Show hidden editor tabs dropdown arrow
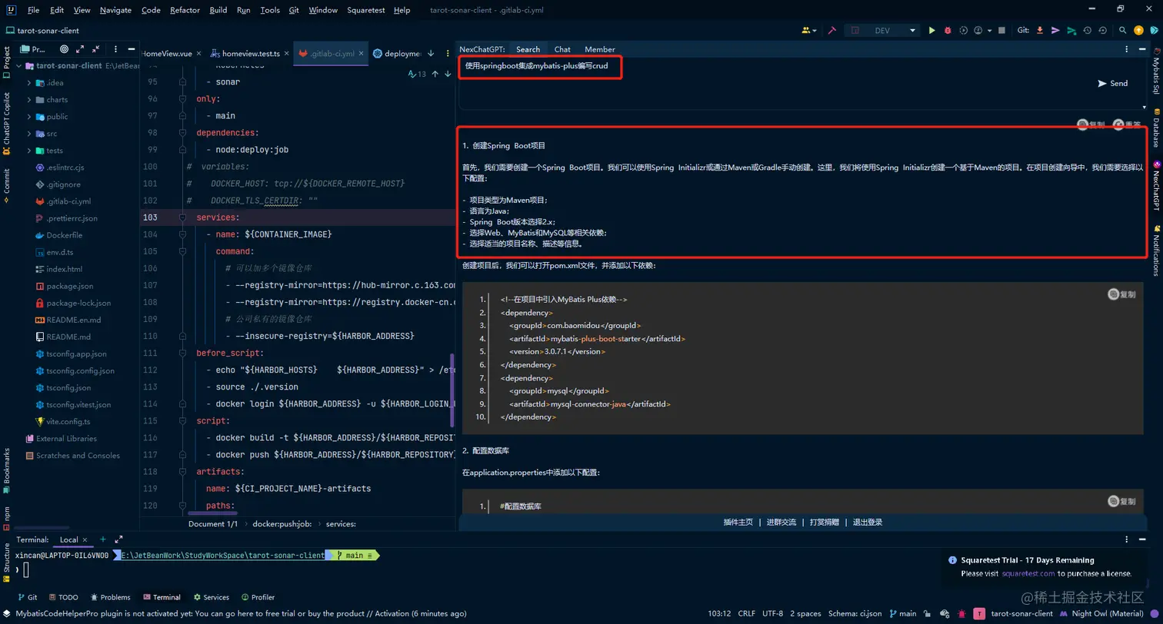The image size is (1163, 624). pos(431,54)
